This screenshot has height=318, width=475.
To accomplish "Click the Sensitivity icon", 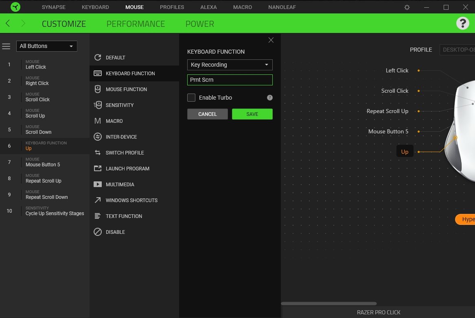I will [x=98, y=105].
